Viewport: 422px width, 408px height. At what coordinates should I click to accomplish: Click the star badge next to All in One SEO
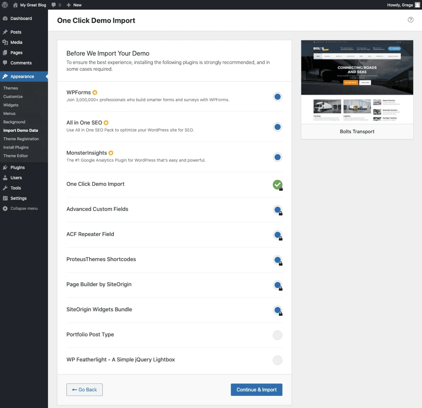106,123
